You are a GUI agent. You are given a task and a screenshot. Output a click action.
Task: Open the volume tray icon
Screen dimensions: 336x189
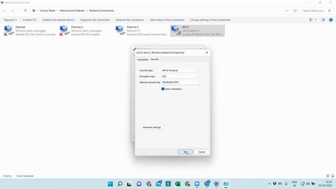point(308,184)
